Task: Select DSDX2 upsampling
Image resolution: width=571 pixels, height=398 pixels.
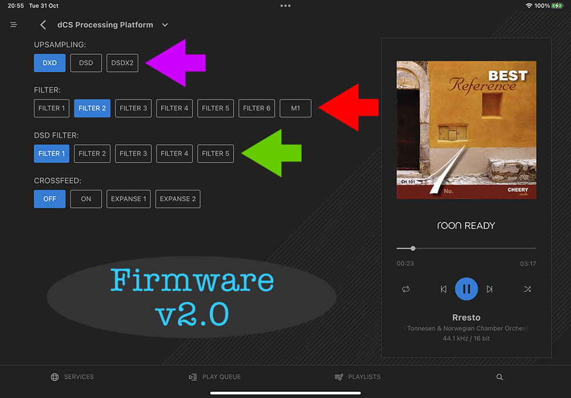Action: click(x=122, y=63)
